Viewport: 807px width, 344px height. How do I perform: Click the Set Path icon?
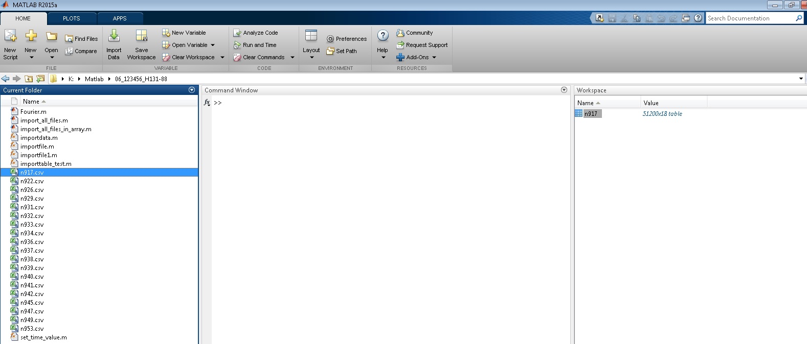(330, 51)
